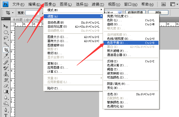The height and width of the screenshot is (117, 179).
Task: Select the Lasso tool
Action: click(6, 38)
